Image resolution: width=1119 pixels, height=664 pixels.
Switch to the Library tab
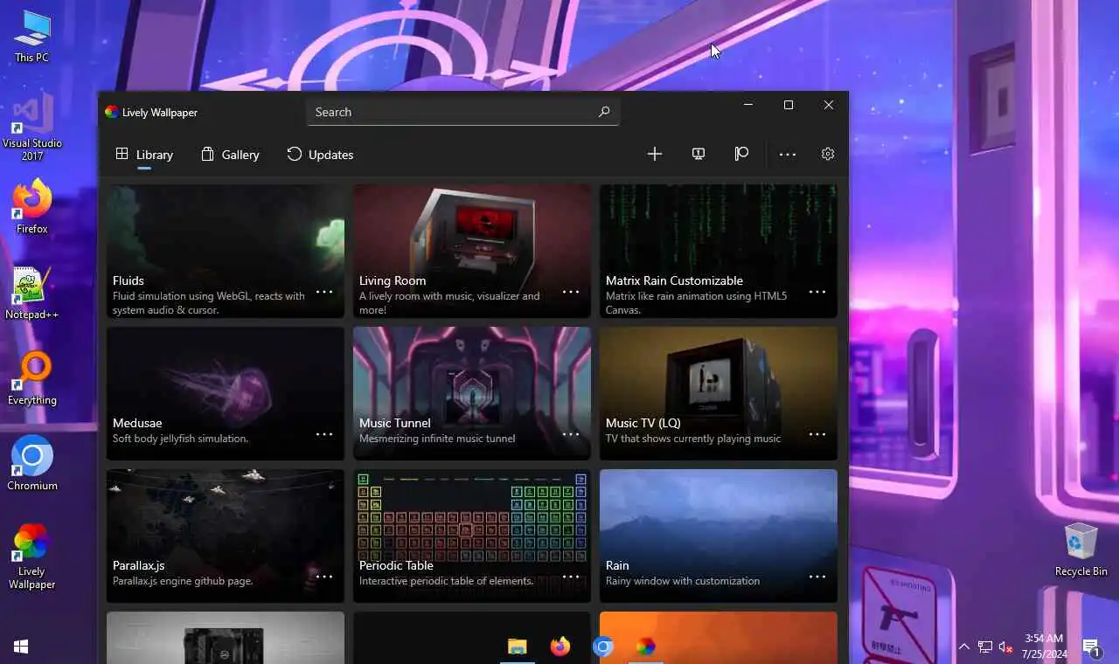144,155
